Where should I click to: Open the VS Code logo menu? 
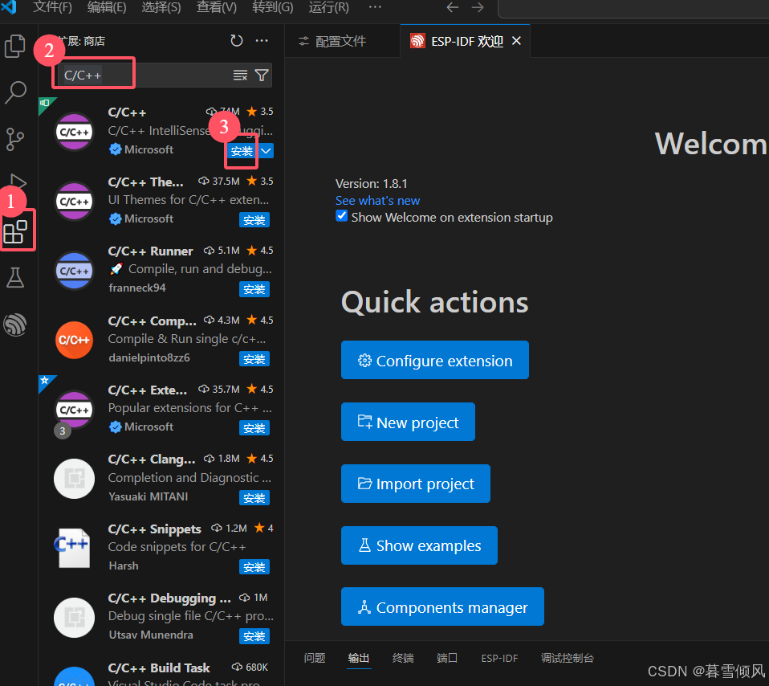pyautogui.click(x=9, y=7)
